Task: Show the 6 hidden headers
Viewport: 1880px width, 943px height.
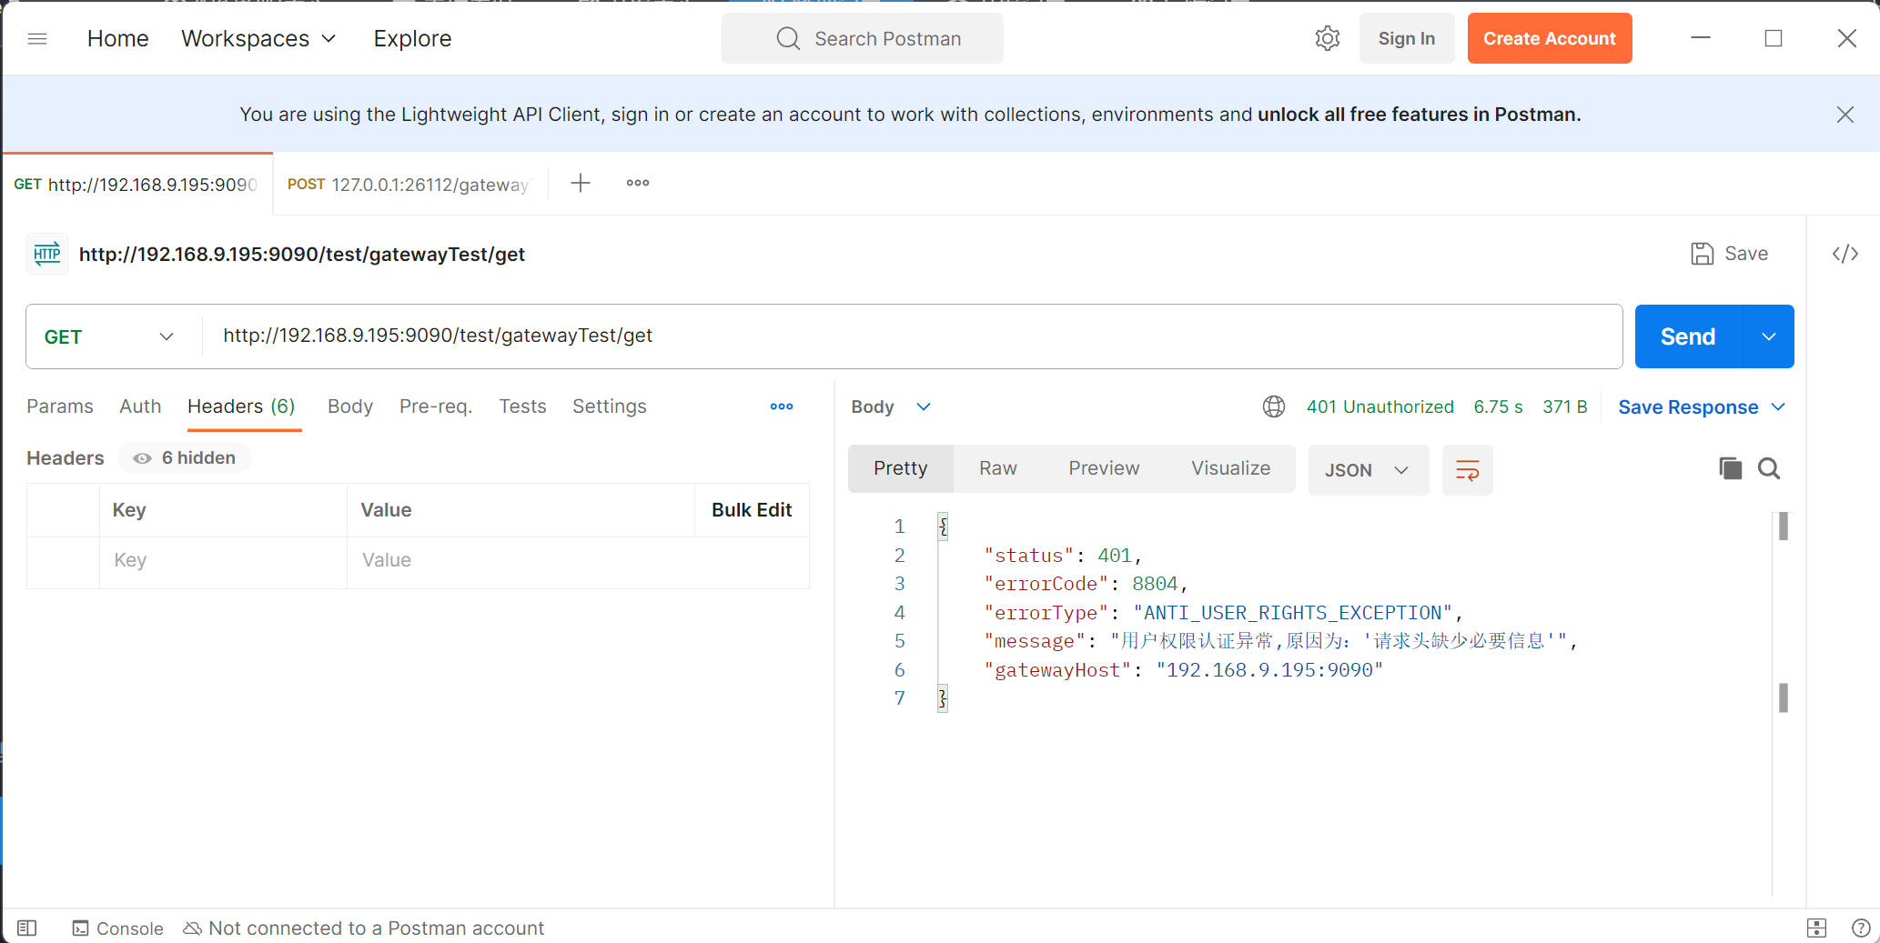Action: (185, 458)
